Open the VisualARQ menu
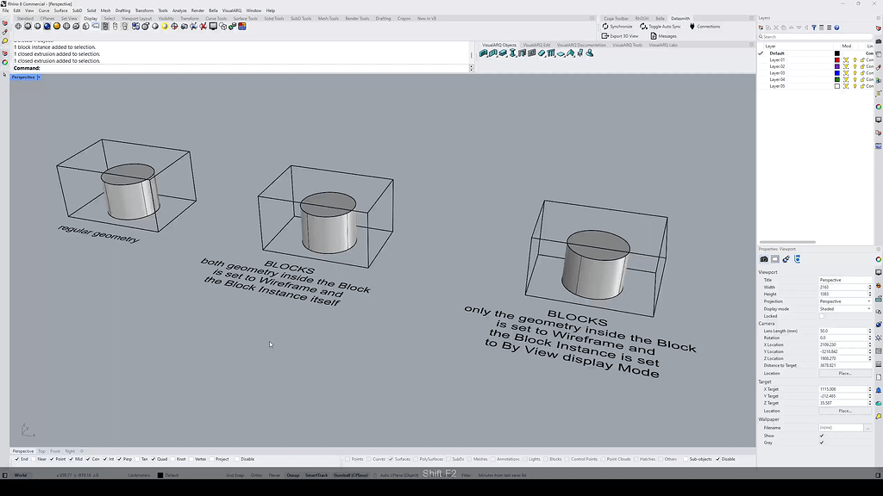Viewport: 883px width, 496px height. point(228,10)
